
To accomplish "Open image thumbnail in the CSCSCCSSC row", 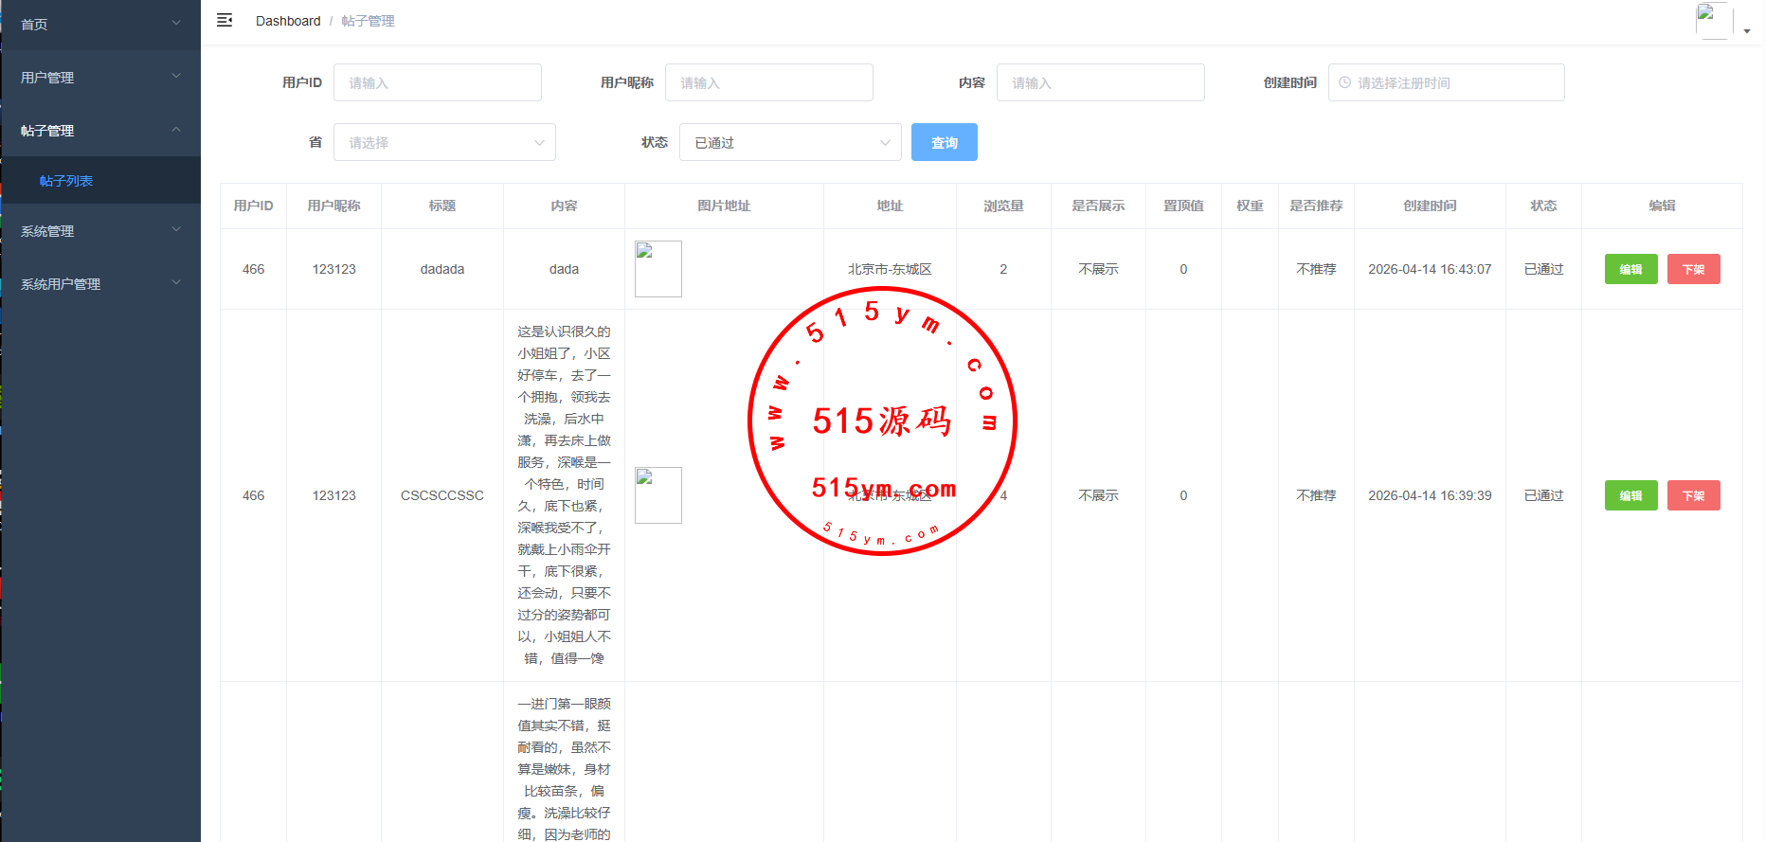I will pyautogui.click(x=657, y=495).
